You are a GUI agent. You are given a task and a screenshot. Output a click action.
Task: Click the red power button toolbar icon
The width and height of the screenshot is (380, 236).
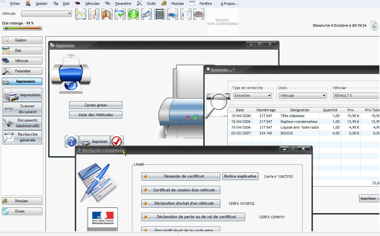click(x=199, y=14)
